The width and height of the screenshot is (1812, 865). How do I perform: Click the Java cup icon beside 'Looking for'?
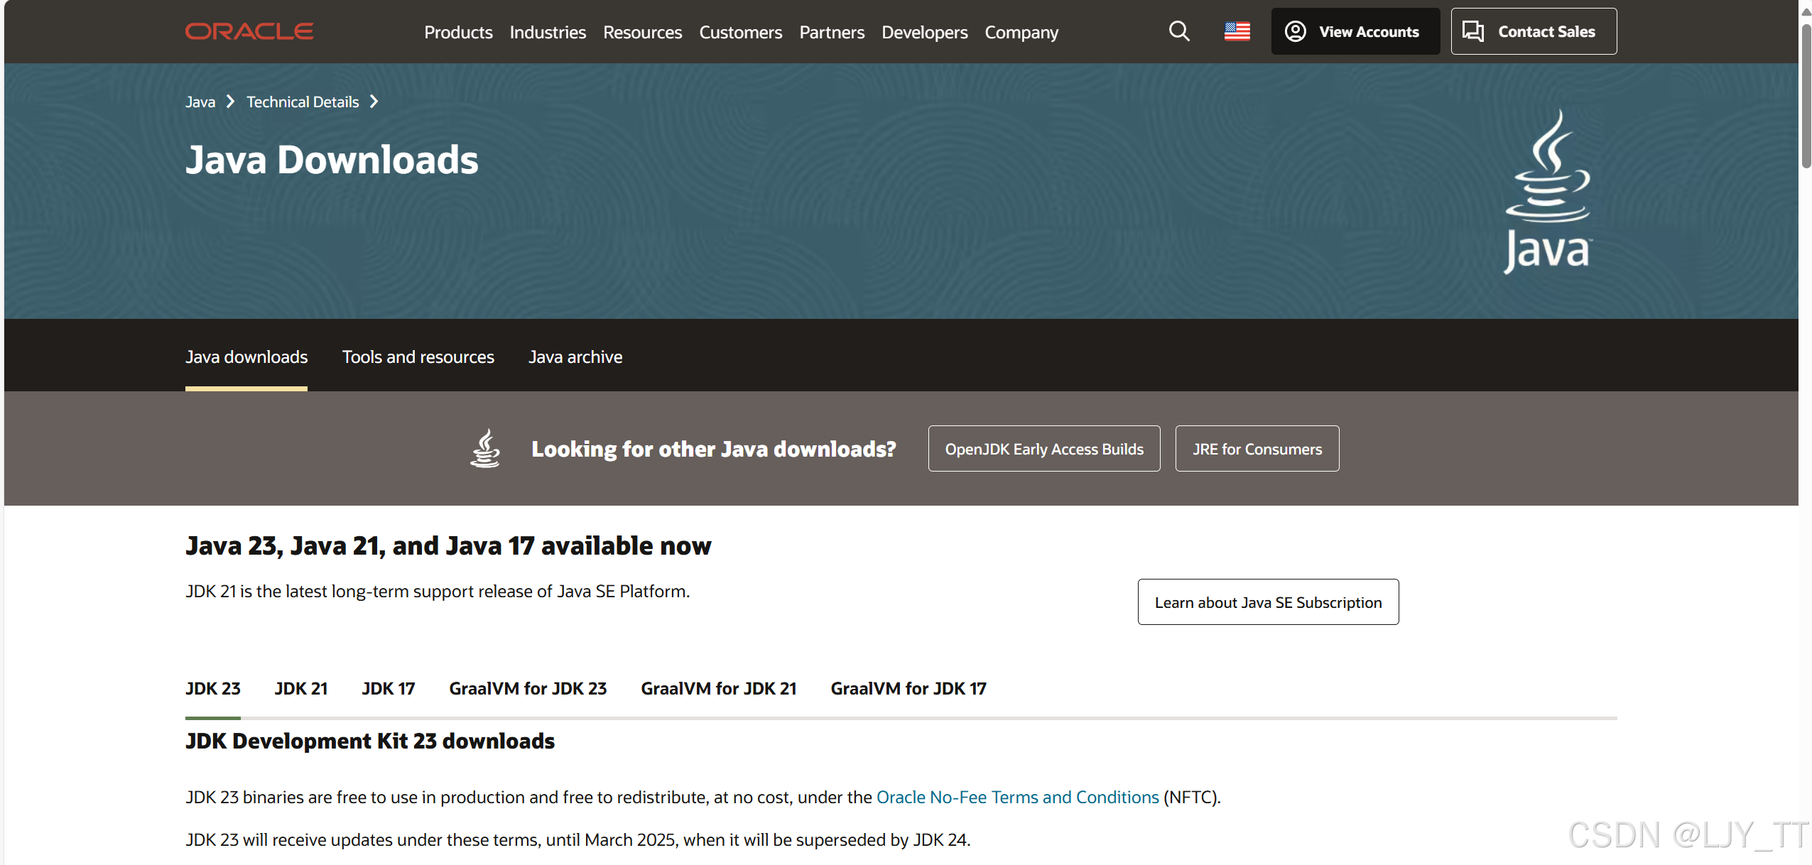tap(485, 448)
